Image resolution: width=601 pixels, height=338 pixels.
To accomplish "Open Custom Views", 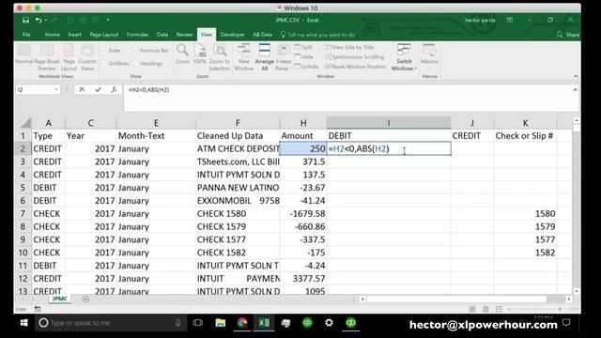I will (x=87, y=57).
